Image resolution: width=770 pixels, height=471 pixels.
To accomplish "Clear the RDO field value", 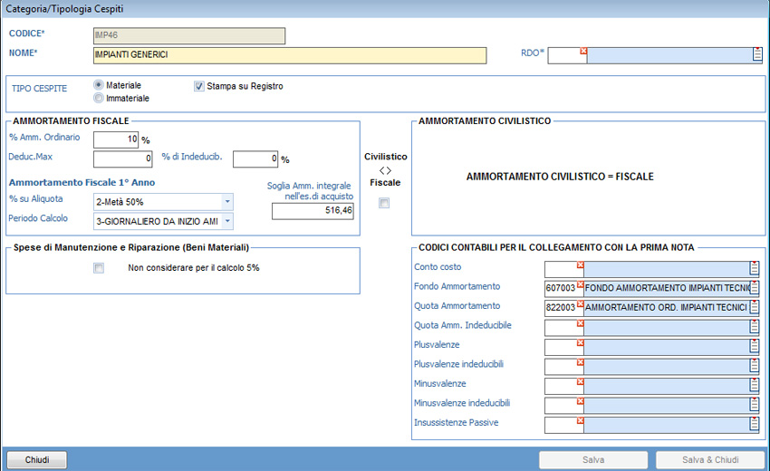I will 583,51.
